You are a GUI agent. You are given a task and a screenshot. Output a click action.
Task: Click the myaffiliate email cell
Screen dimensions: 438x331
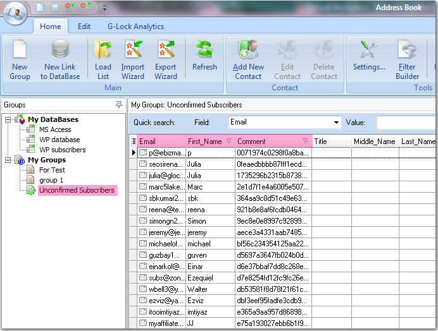[162, 323]
